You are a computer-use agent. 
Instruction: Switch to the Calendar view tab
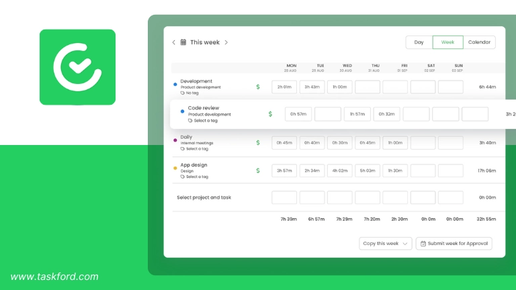tap(479, 42)
